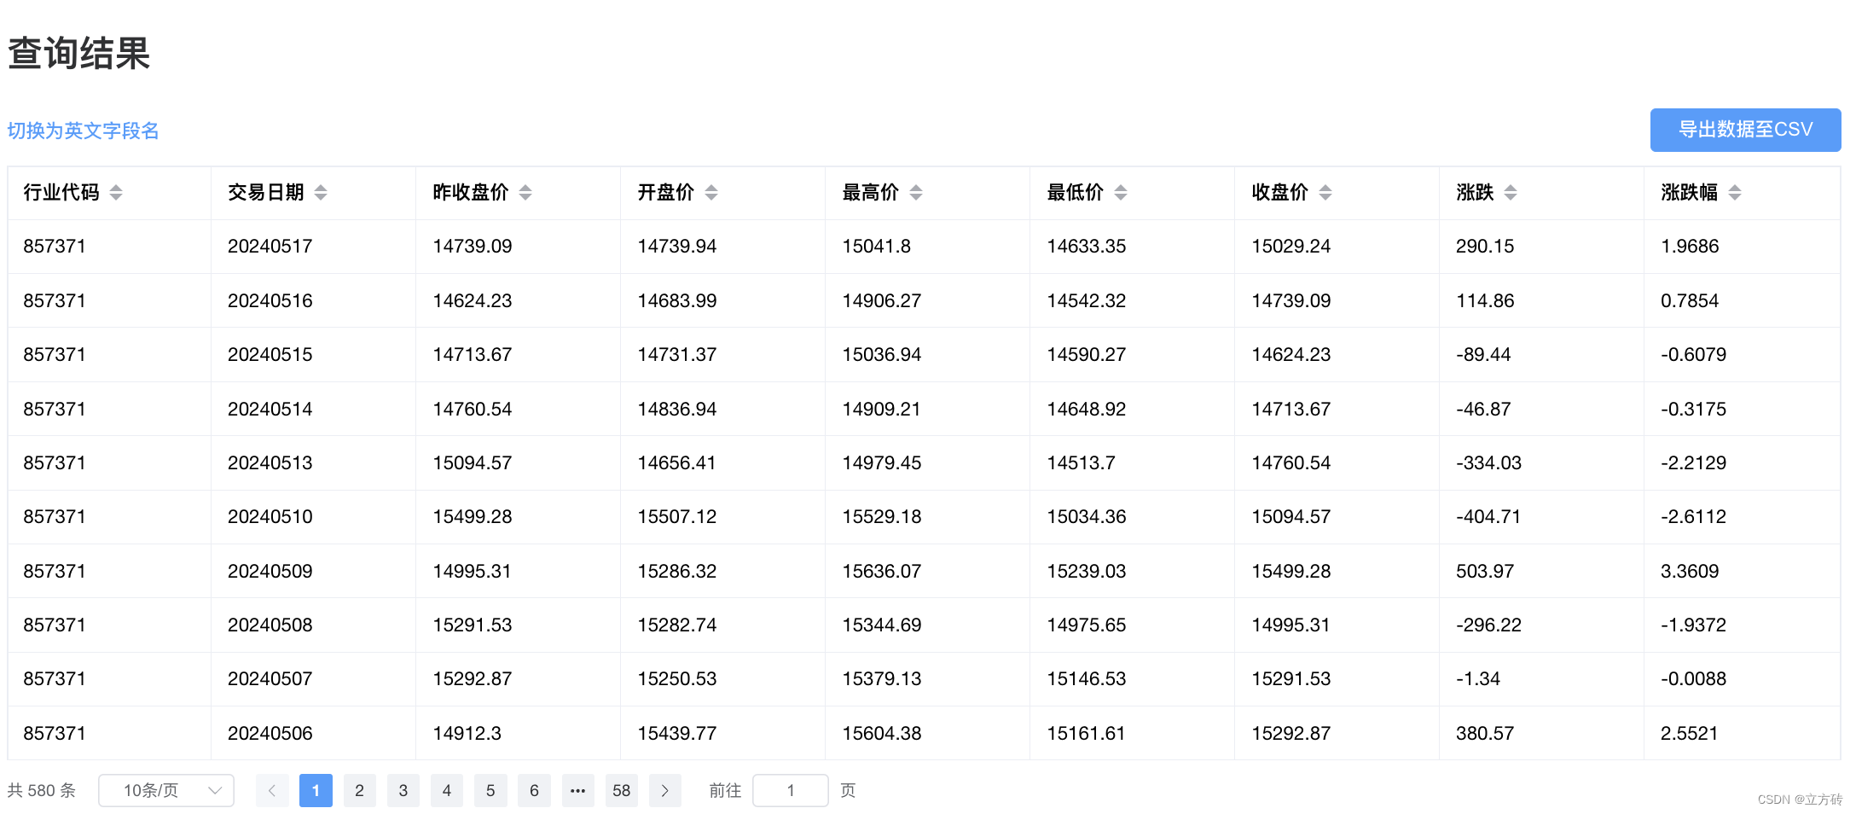
Task: Jump to last page 58
Action: tap(622, 791)
